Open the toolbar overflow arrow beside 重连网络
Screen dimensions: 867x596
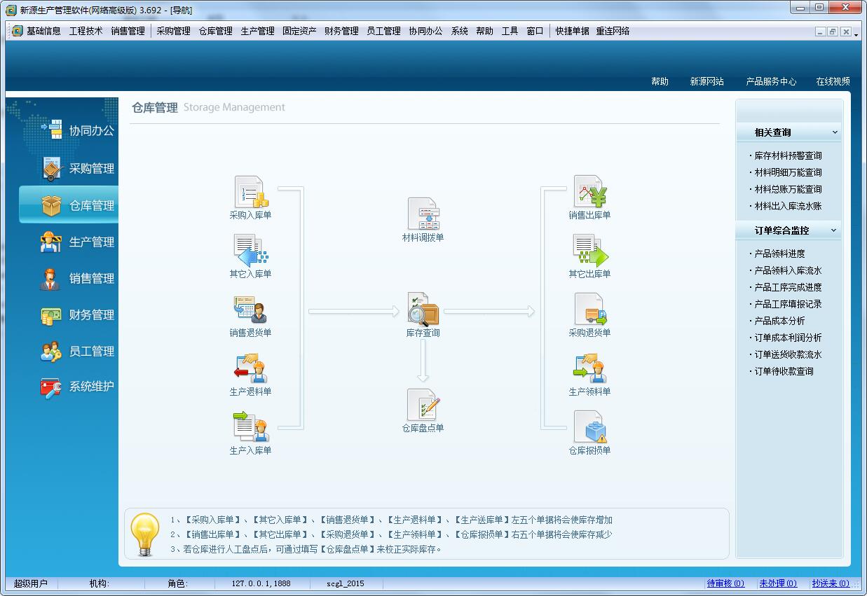[856, 34]
